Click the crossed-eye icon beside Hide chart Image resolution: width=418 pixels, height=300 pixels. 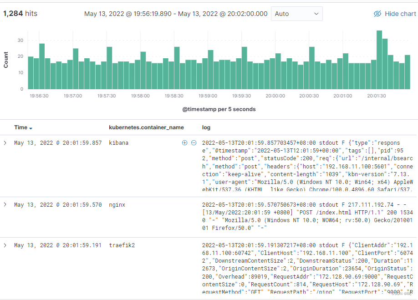[377, 14]
